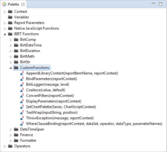
Task: Select the Variables tree label
Action: (22, 17)
